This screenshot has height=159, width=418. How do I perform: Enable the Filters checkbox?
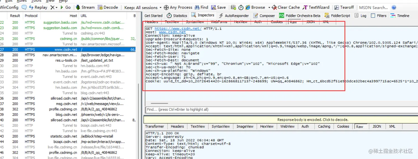[373, 16]
